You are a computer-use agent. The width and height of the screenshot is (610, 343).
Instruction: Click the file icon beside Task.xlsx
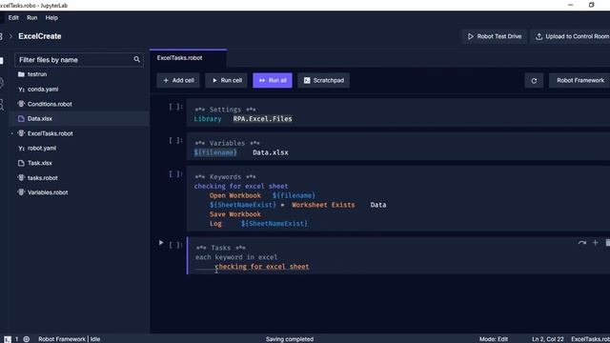pyautogui.click(x=21, y=163)
